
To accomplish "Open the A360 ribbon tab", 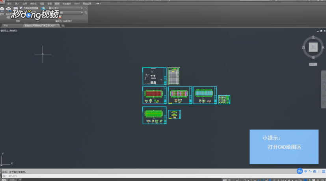I will [x=77, y=4].
